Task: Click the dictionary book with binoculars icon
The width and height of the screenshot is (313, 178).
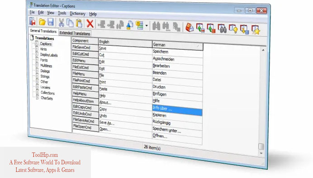Action: (222, 29)
